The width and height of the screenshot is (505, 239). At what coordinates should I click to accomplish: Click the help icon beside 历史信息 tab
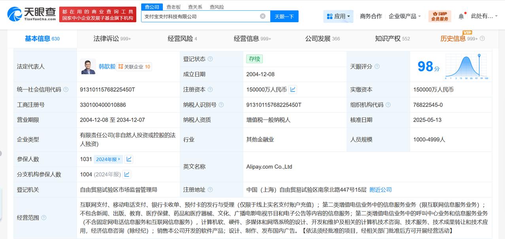tap(482, 39)
